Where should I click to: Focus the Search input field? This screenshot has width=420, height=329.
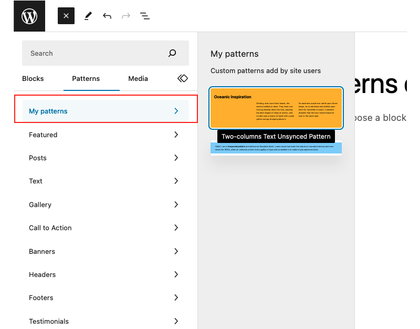tap(94, 53)
